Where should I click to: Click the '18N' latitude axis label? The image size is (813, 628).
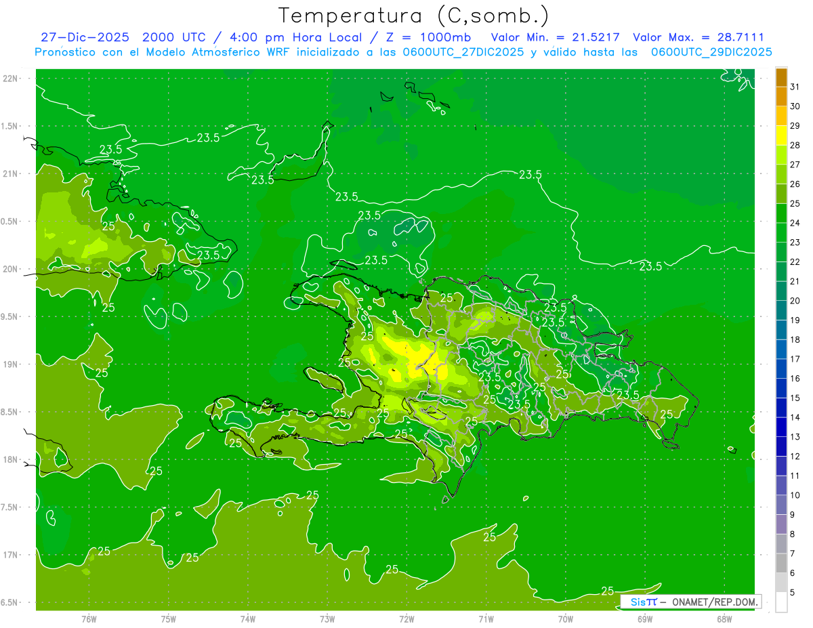(x=10, y=459)
